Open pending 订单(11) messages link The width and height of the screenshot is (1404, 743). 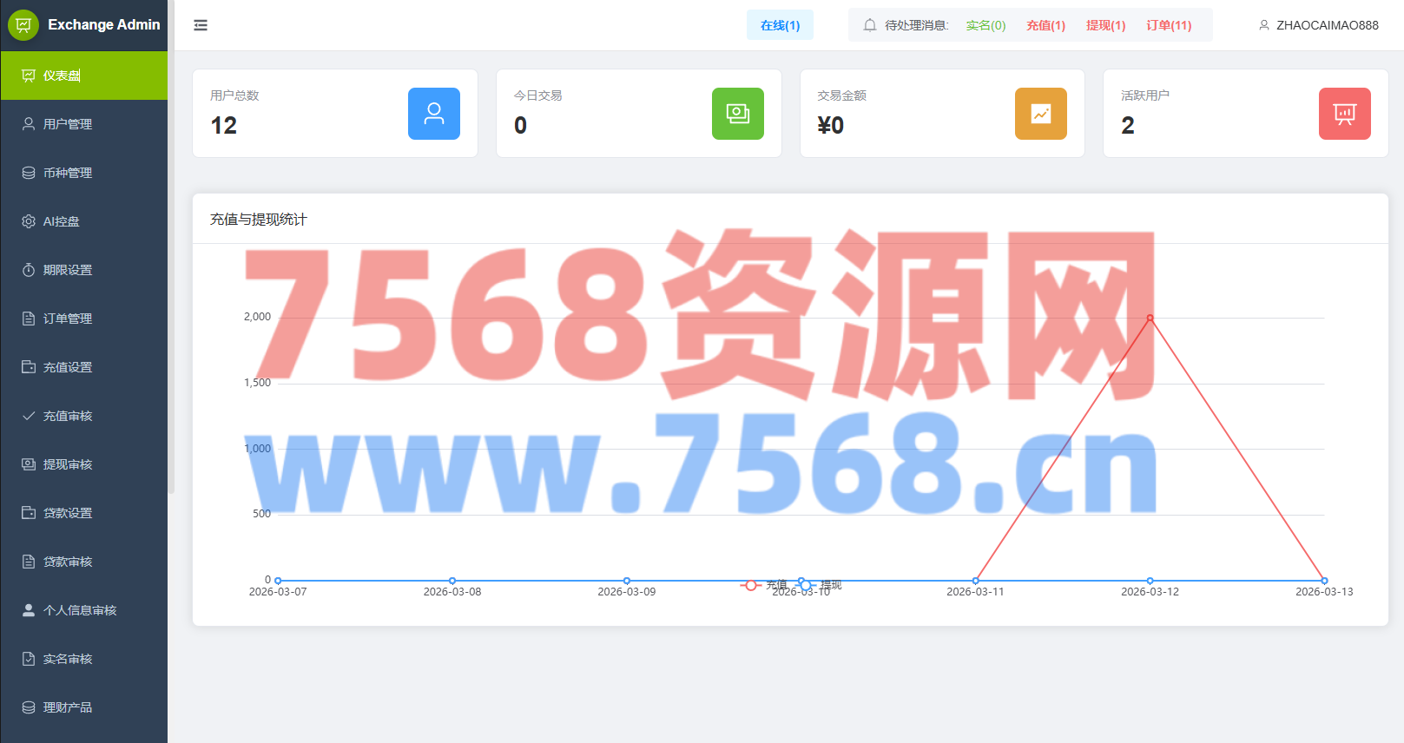(1168, 25)
